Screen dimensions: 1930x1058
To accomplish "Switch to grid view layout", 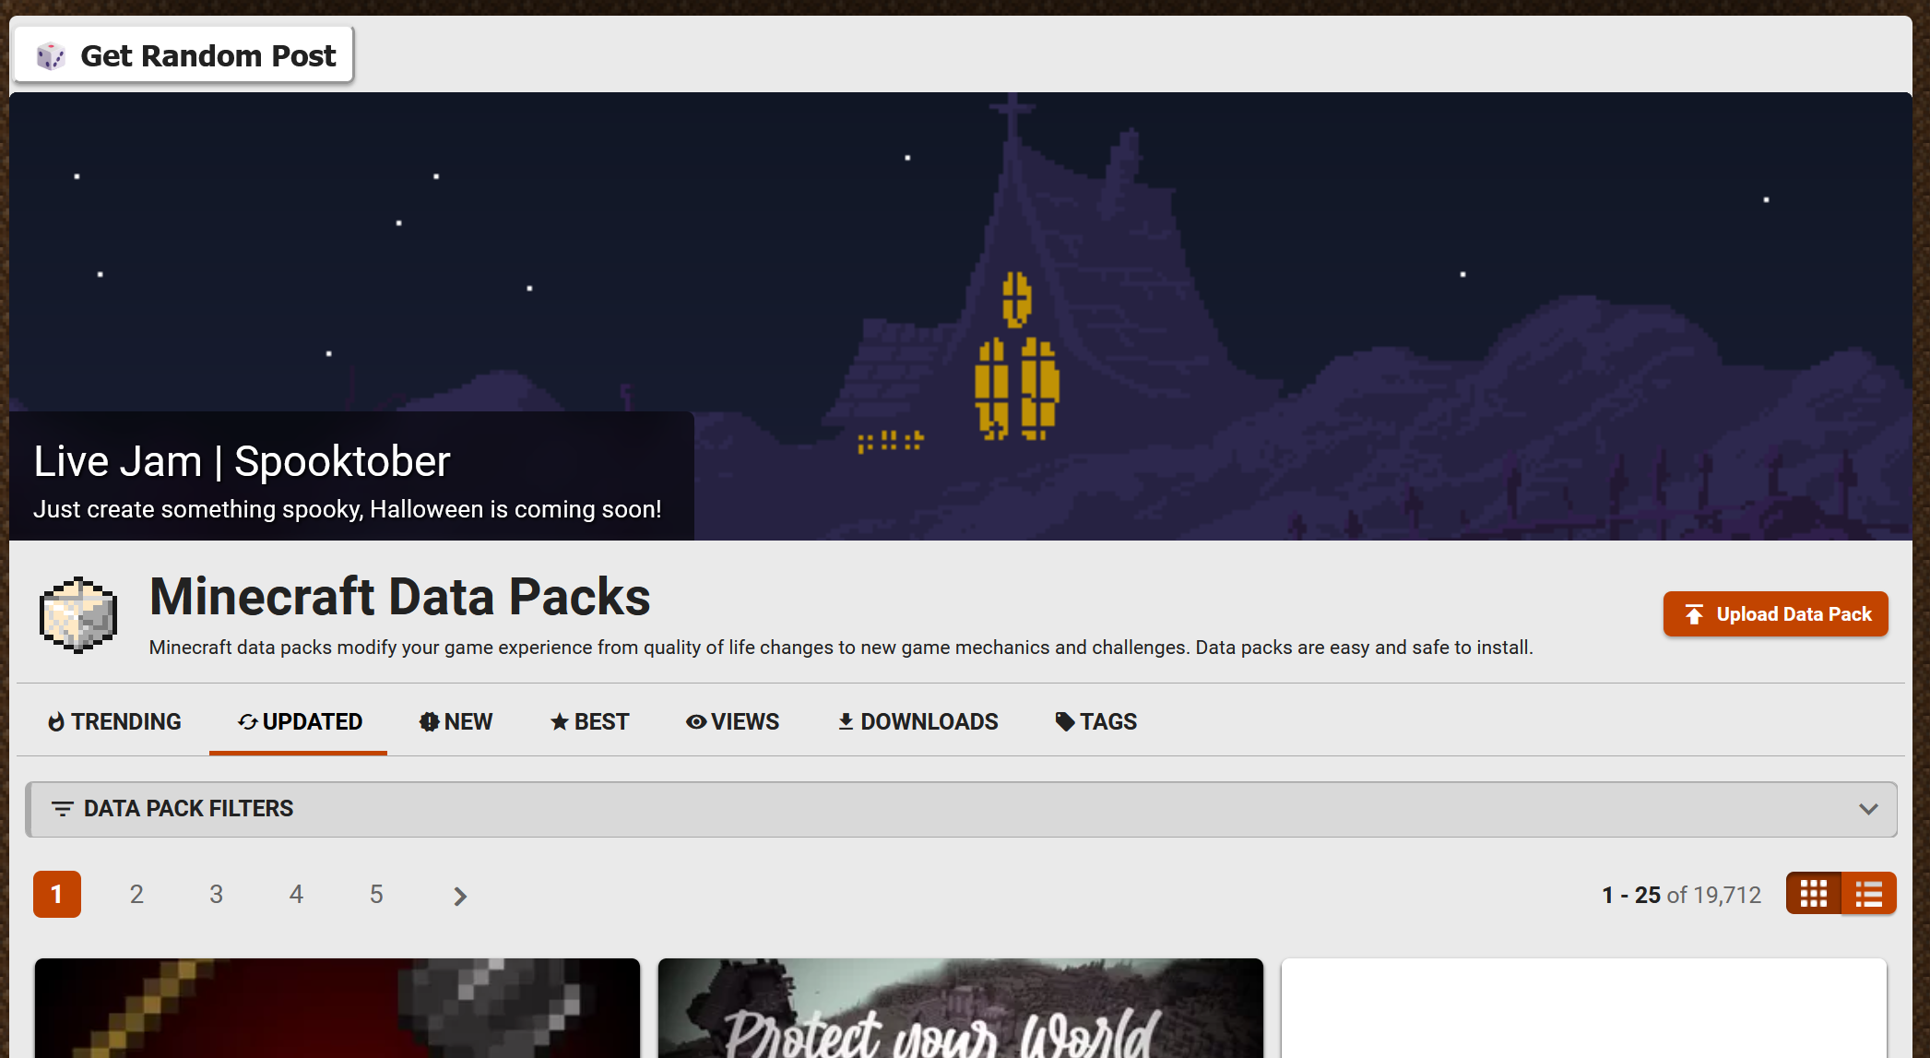I will 1814,894.
